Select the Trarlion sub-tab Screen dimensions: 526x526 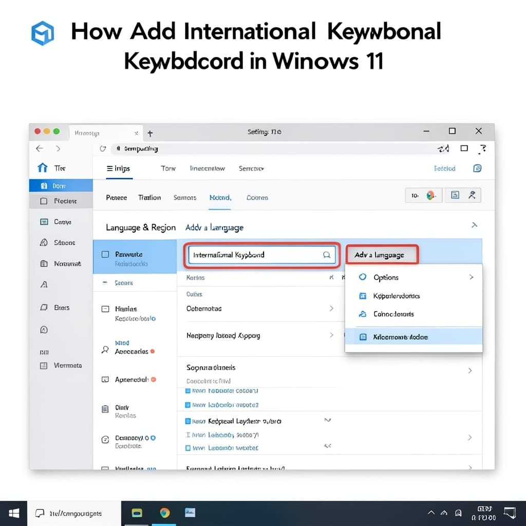click(x=149, y=198)
